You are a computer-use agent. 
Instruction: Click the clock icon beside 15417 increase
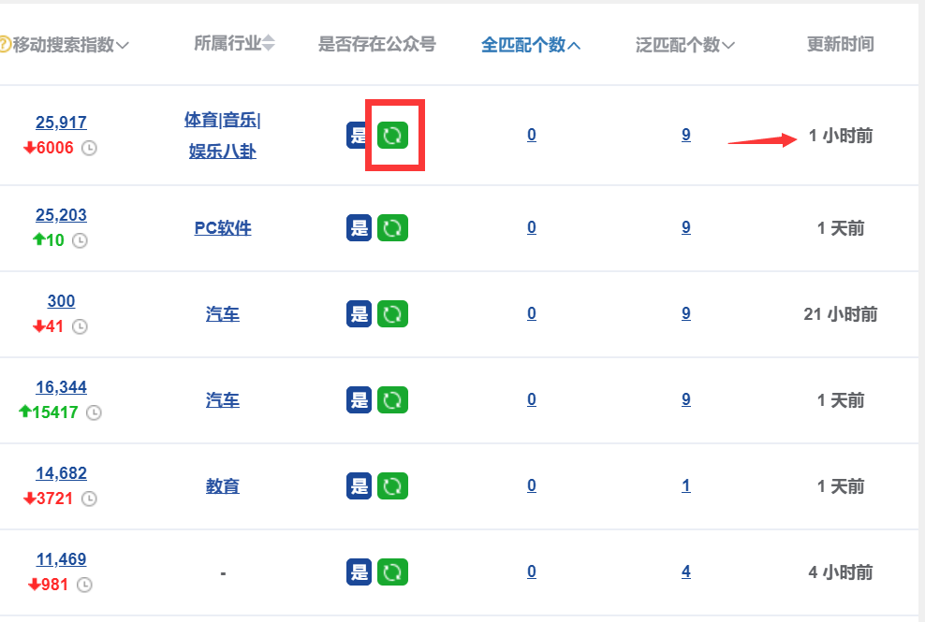[x=94, y=412]
